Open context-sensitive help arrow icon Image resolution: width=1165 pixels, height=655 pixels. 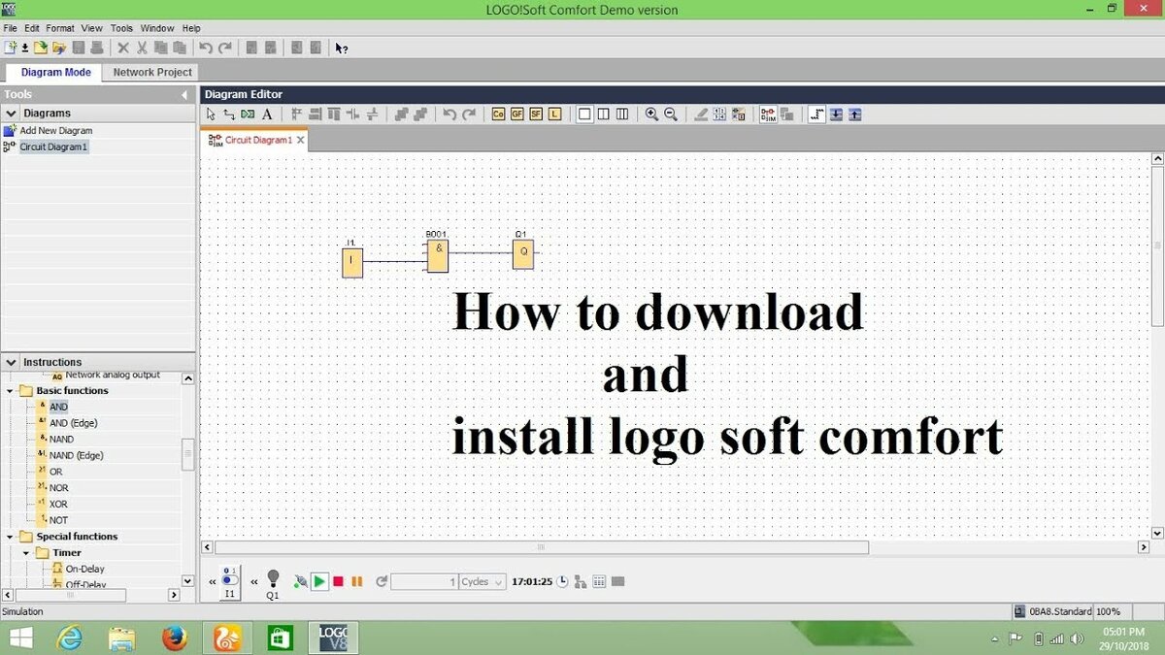(341, 47)
